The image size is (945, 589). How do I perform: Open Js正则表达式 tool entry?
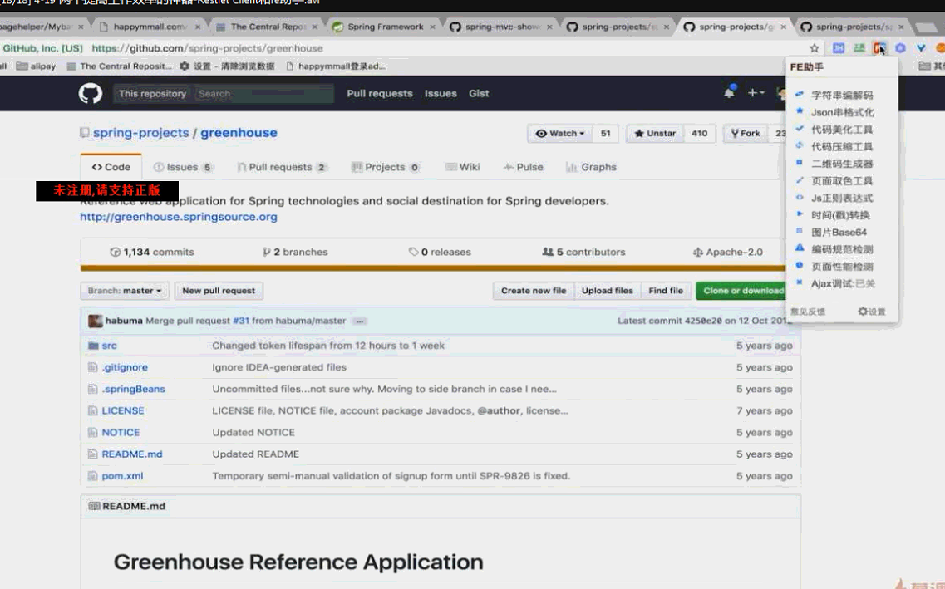tap(841, 199)
